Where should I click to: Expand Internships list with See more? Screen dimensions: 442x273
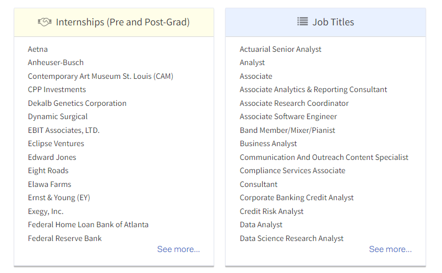pos(178,249)
